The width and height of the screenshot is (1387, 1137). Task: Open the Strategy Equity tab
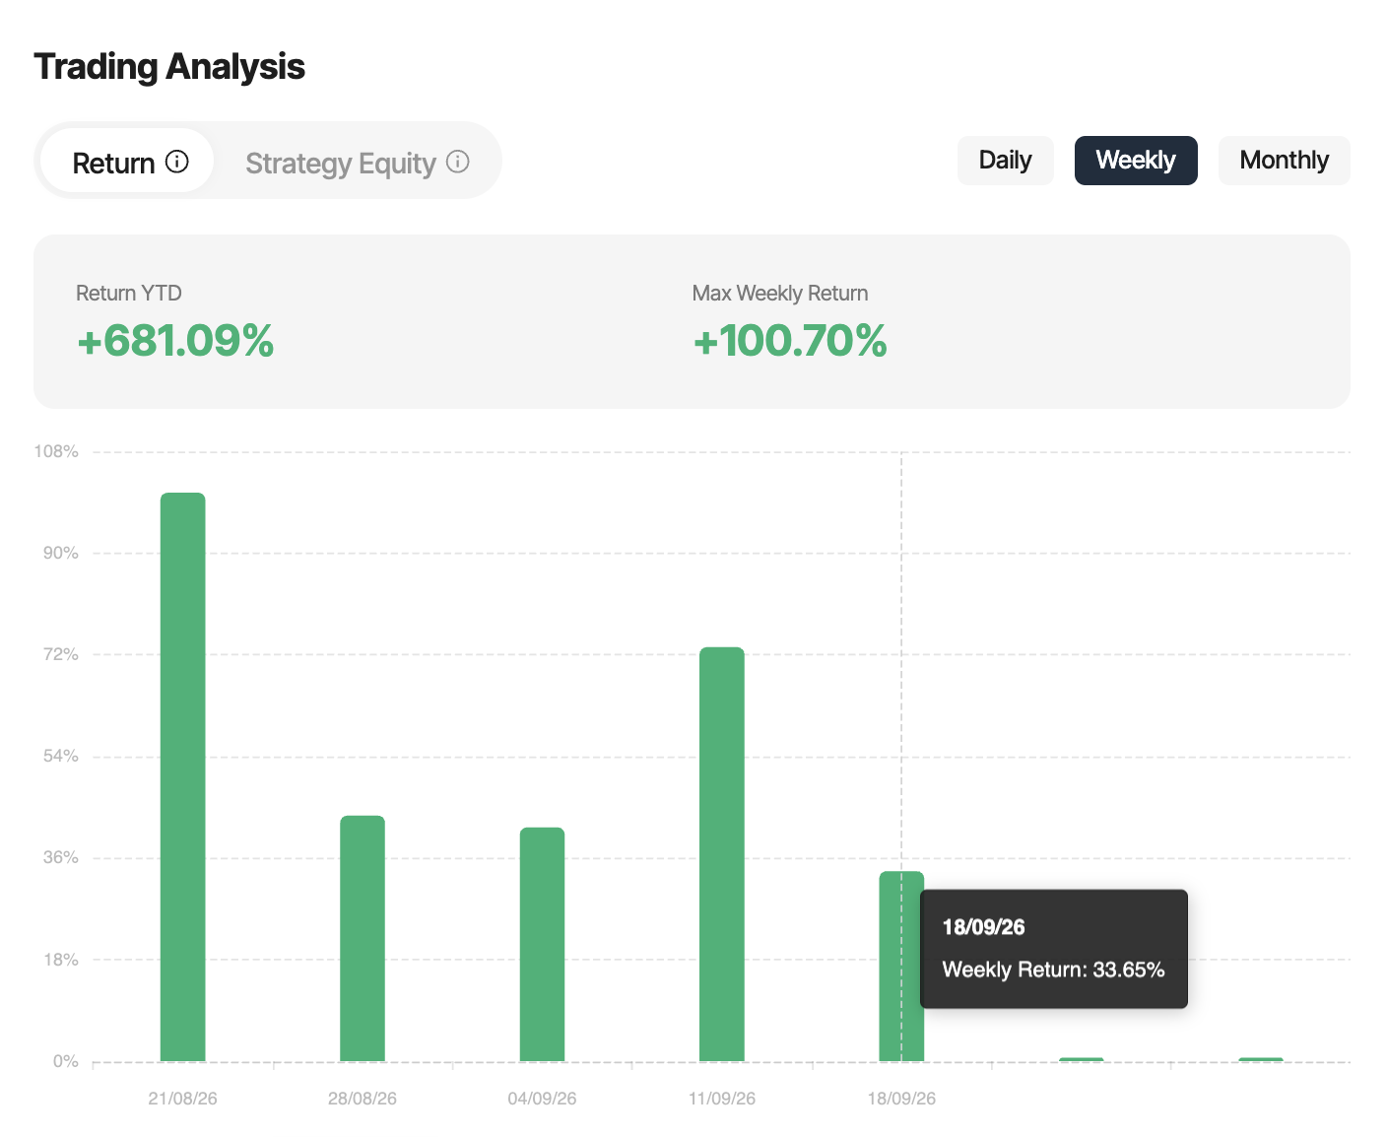point(357,161)
